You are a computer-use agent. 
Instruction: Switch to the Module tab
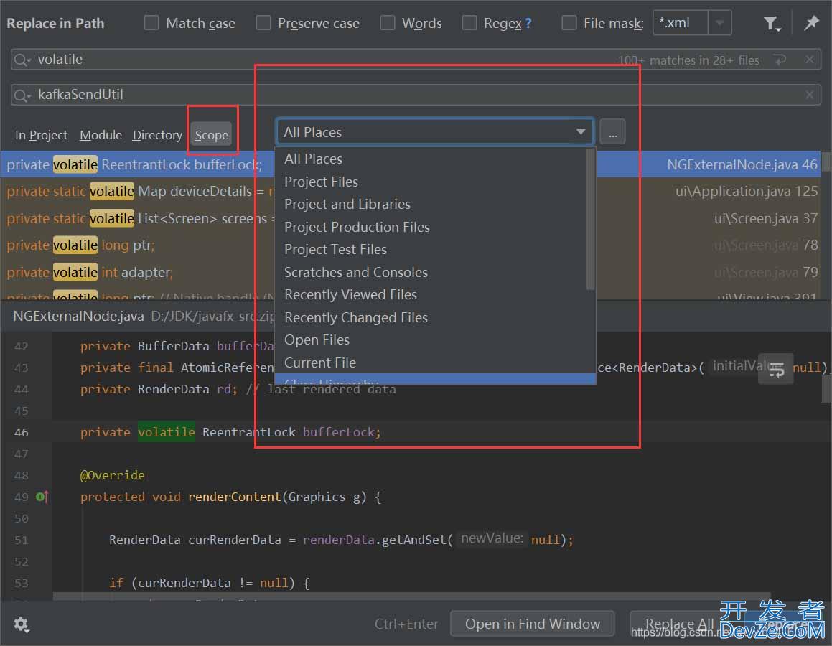click(101, 135)
